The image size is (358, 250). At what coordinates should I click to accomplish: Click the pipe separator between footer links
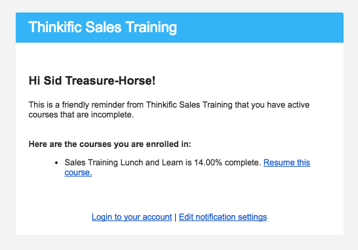(175, 217)
